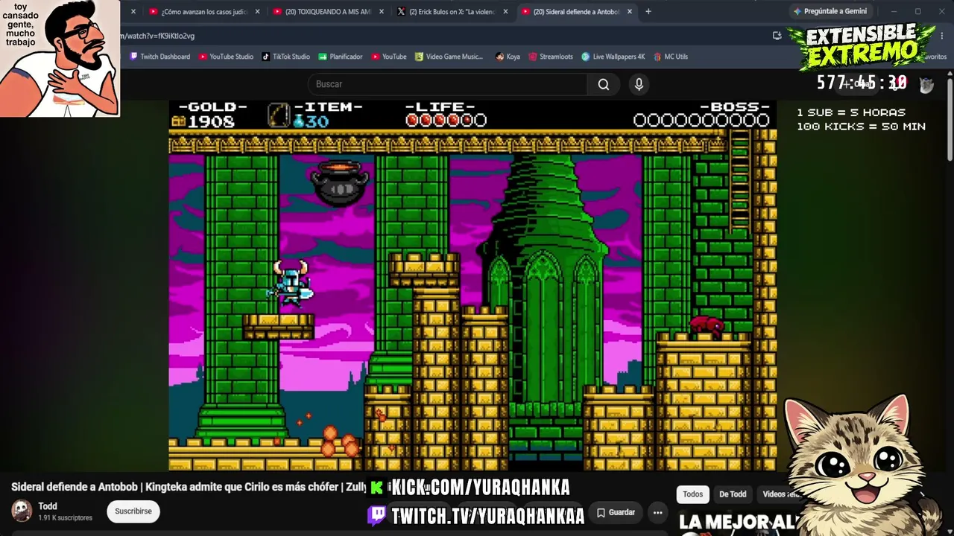This screenshot has width=954, height=536.
Task: Open the YouTube Studio bookmark
Action: tap(226, 57)
